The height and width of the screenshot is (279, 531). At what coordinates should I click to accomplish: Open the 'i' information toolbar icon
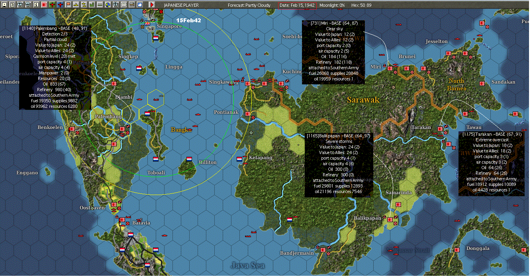36,5
